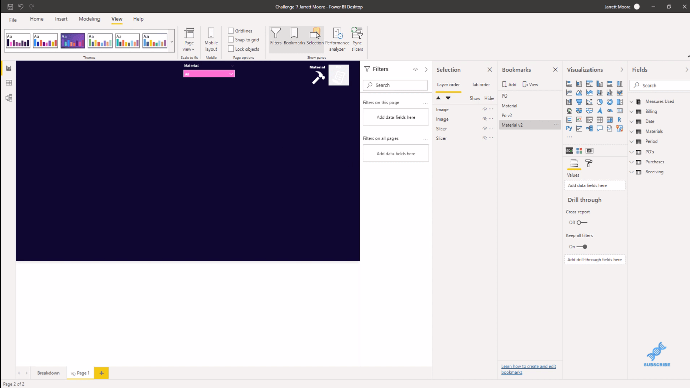Open the Insert ribbon tab
Image resolution: width=690 pixels, height=388 pixels.
tap(61, 19)
